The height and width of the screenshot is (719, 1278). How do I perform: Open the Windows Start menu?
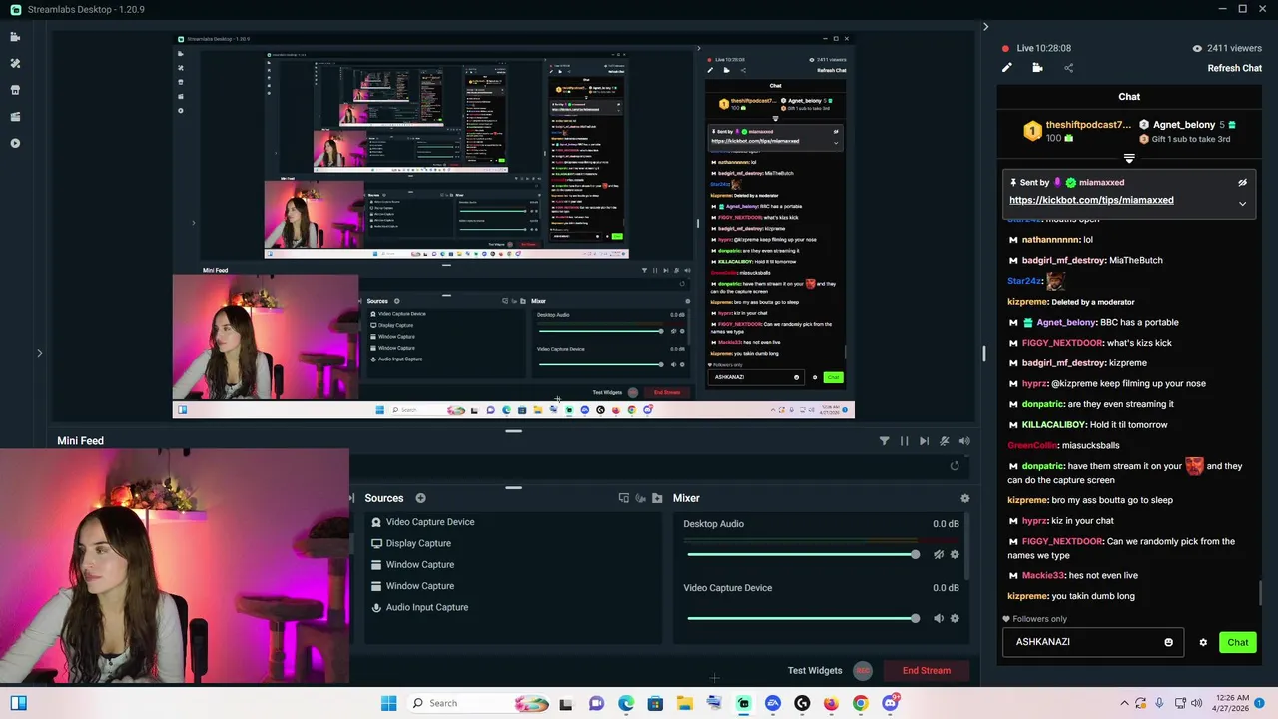(x=388, y=703)
